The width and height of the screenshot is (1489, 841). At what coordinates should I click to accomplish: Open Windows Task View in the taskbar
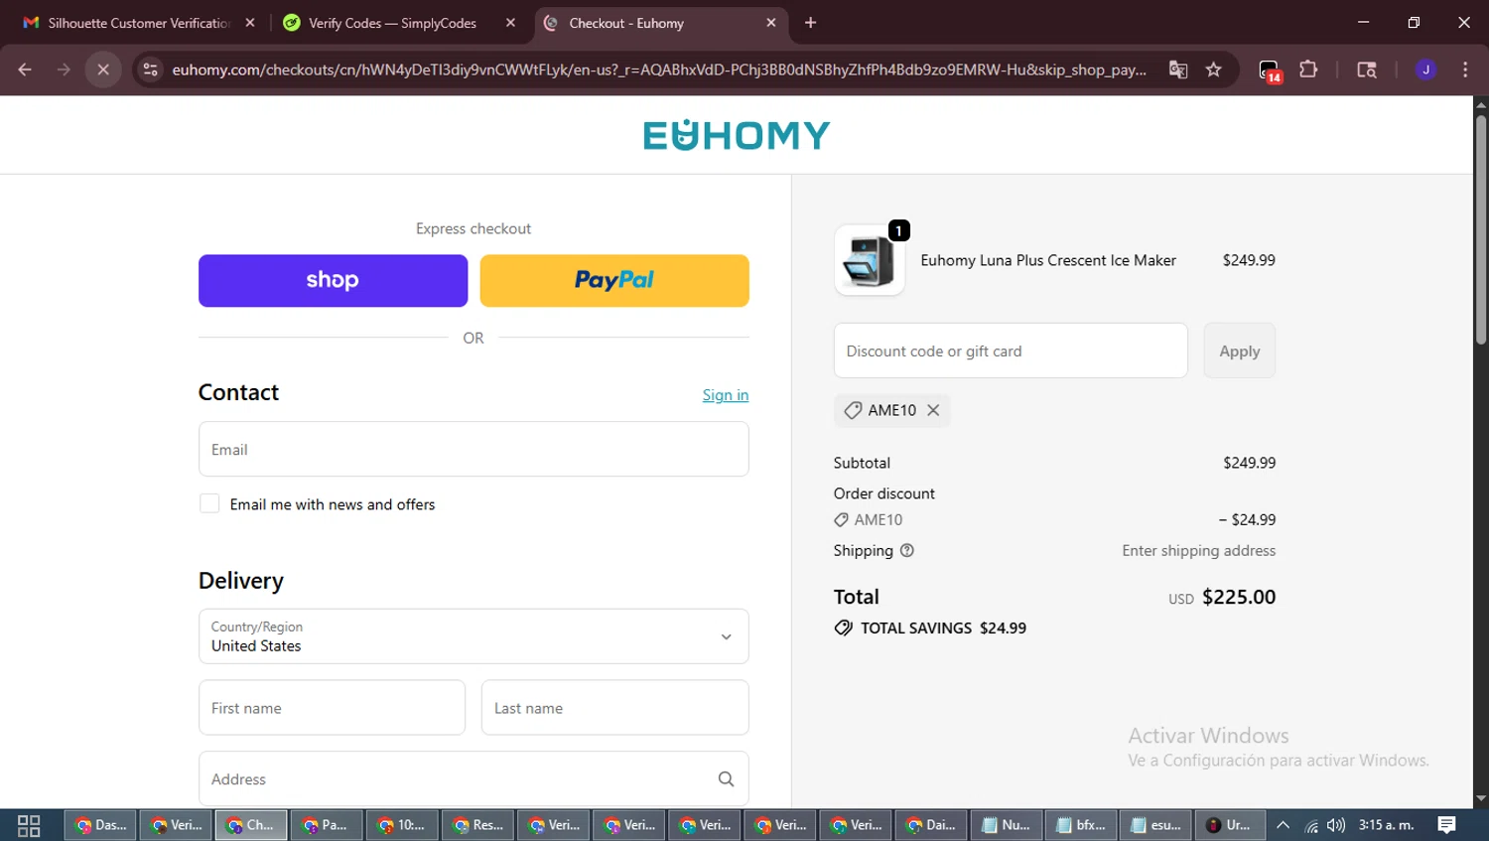[29, 825]
